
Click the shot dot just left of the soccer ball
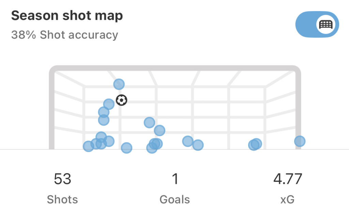tap(109, 104)
